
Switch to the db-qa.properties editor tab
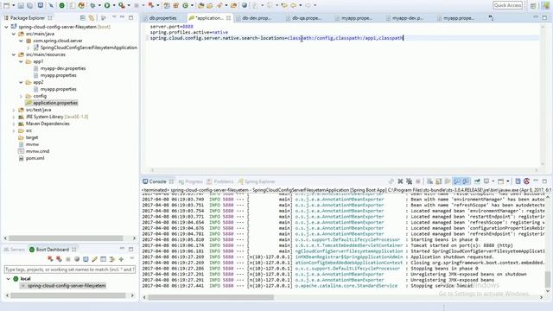tap(306, 18)
